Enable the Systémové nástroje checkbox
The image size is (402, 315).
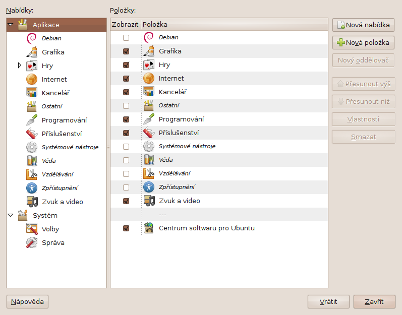pos(126,147)
